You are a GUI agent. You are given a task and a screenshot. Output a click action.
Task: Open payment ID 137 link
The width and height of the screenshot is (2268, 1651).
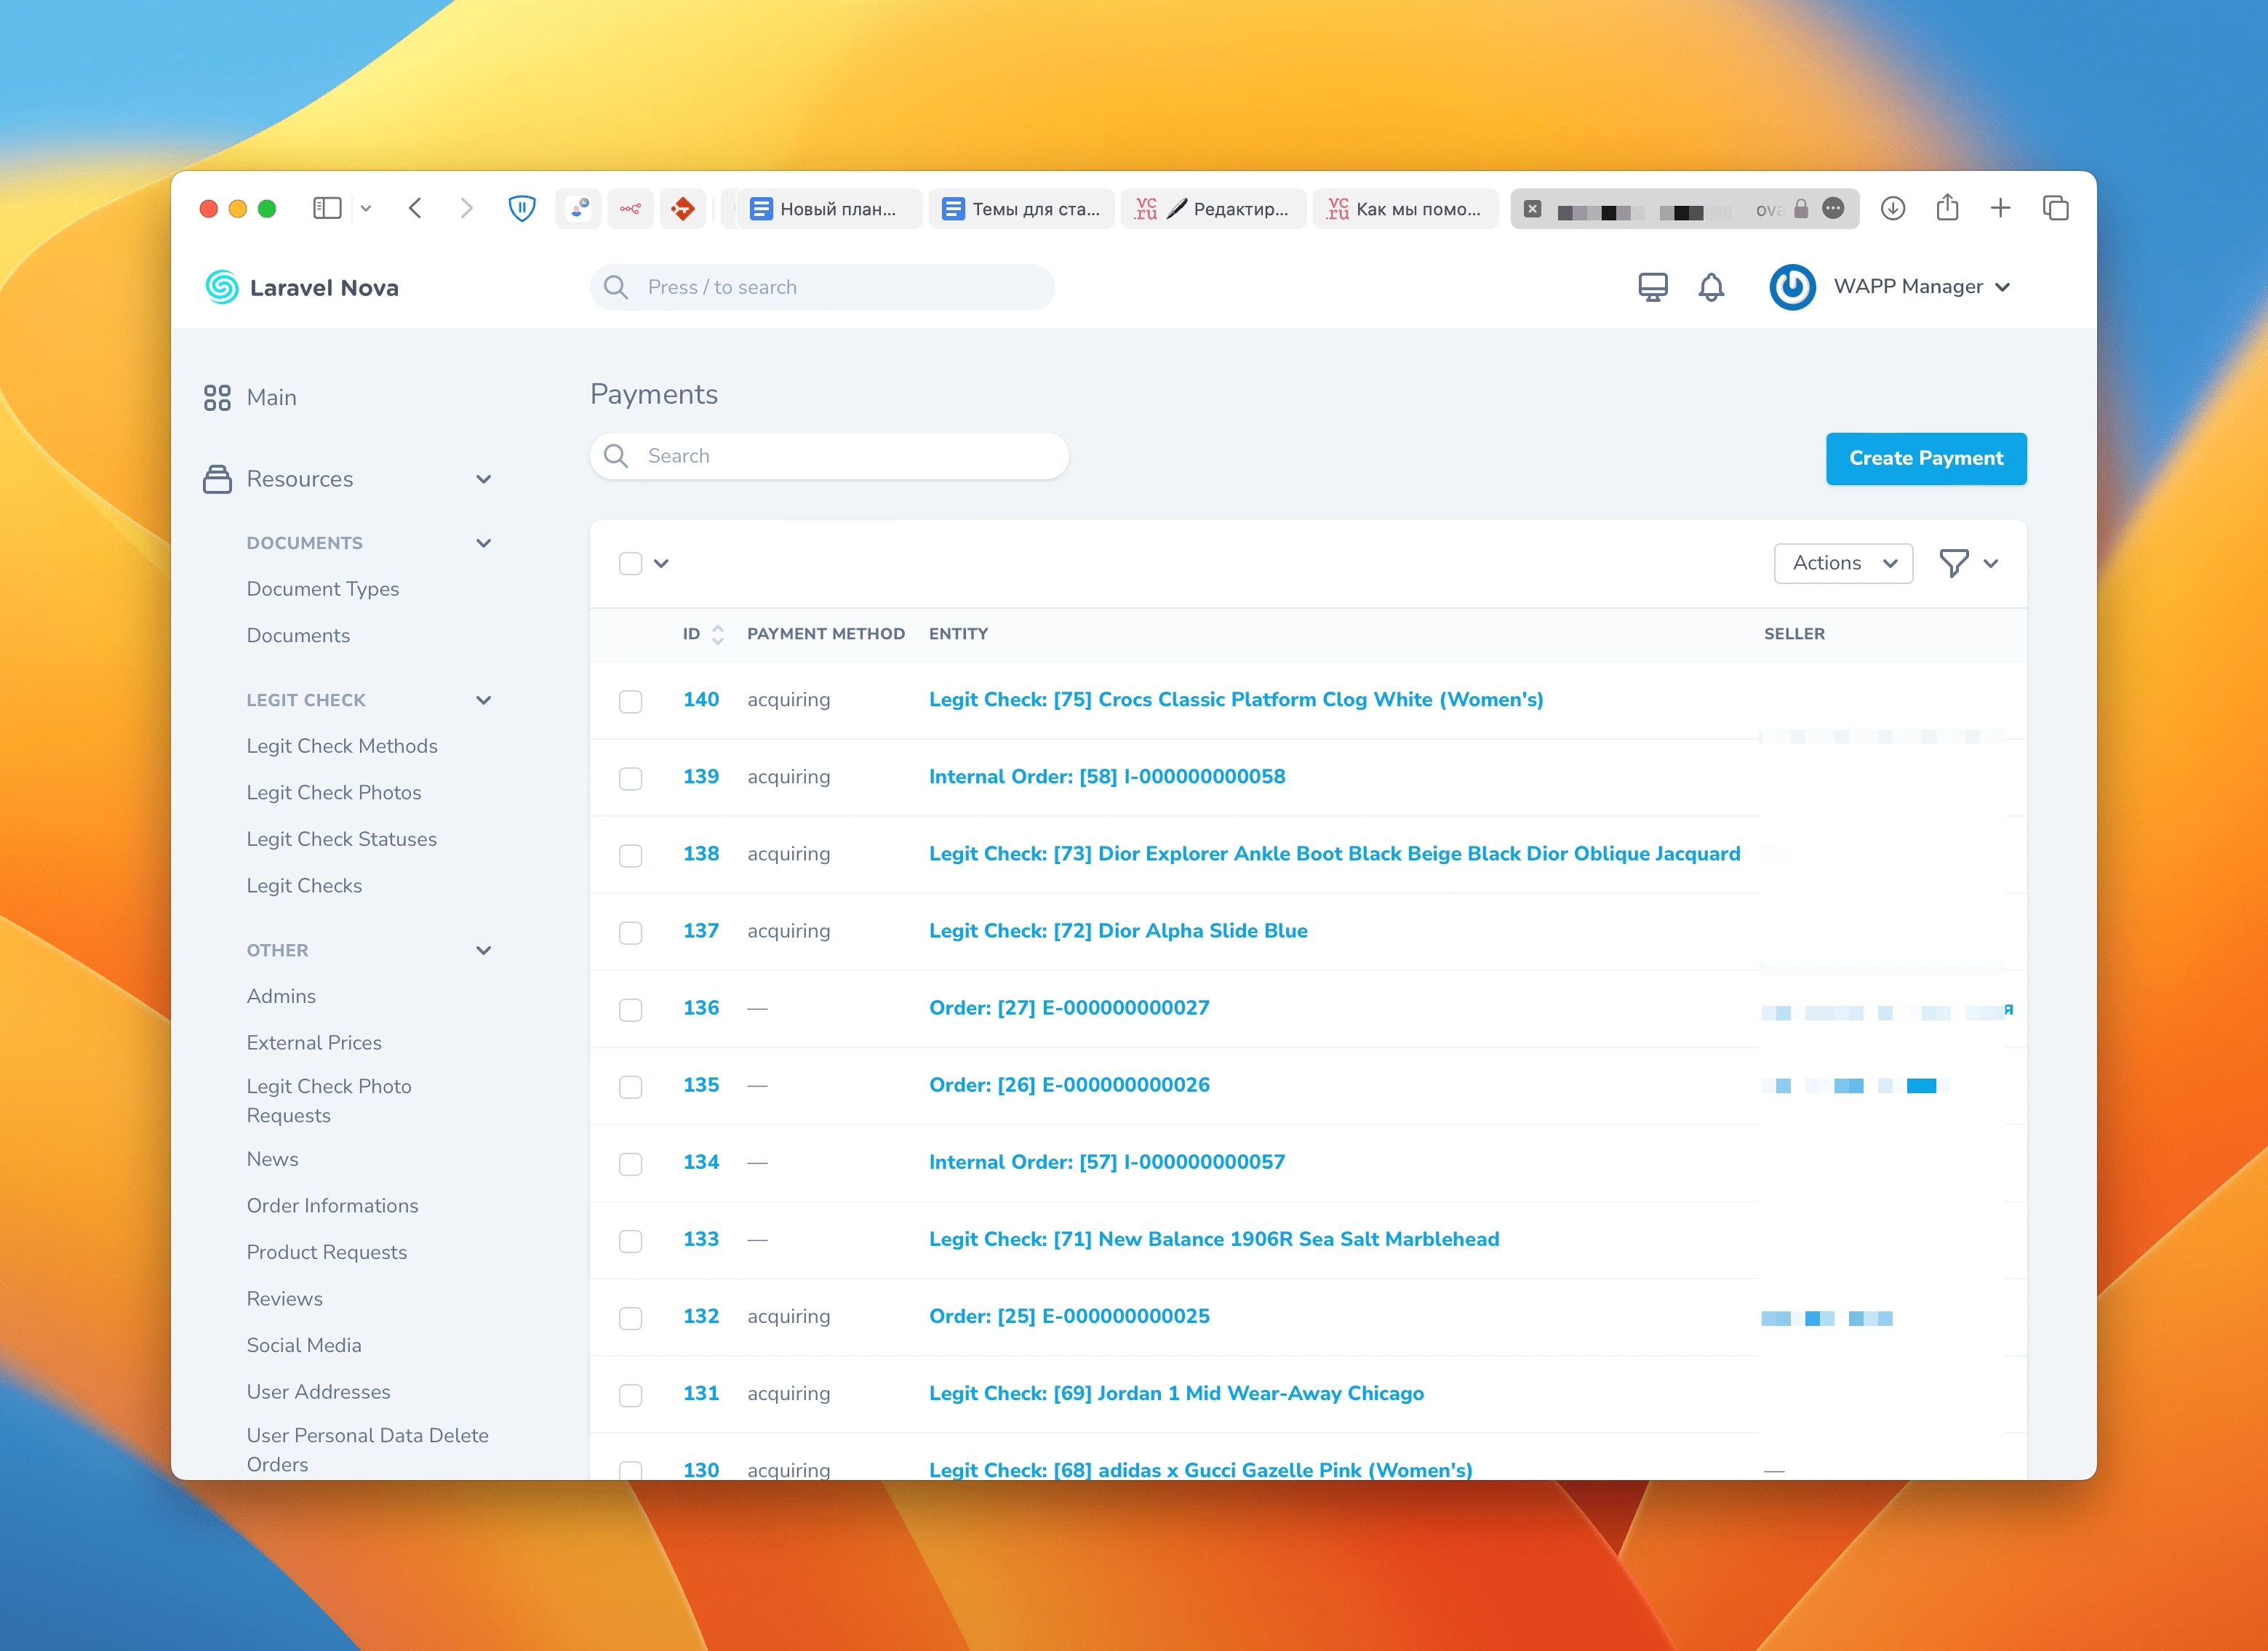(x=701, y=930)
